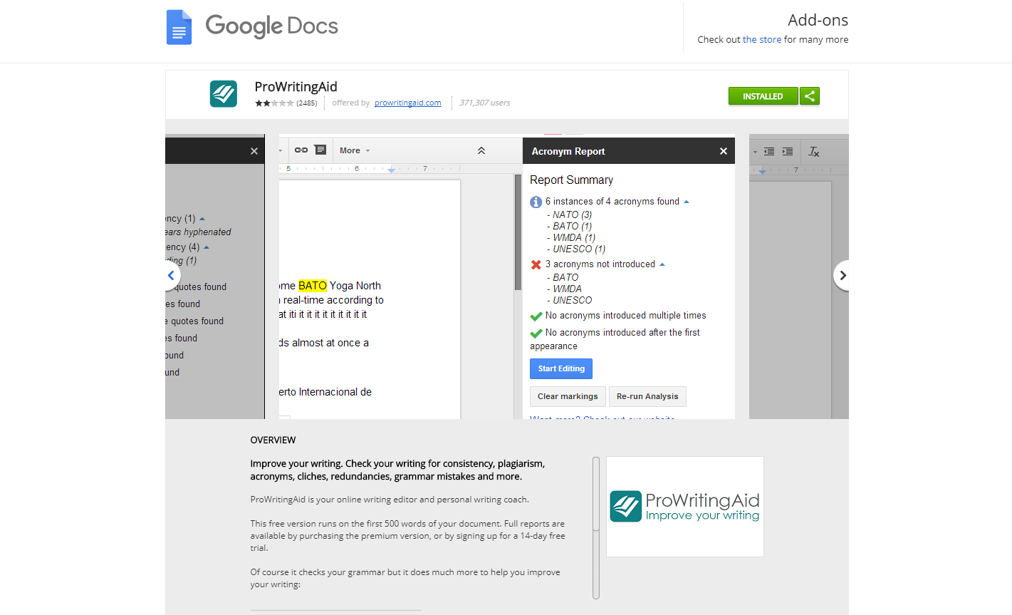This screenshot has height=615, width=1012.
Task: Collapse toolbar with the double chevron icon
Action: 481,150
